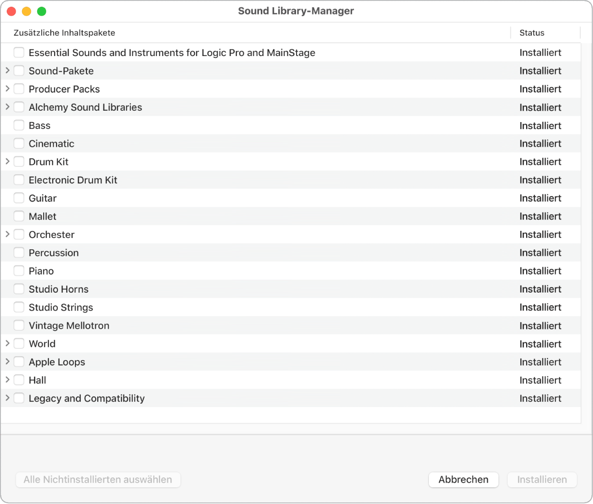Viewport: 593px width, 504px height.
Task: Click the Abbrechen button
Action: coord(463,479)
